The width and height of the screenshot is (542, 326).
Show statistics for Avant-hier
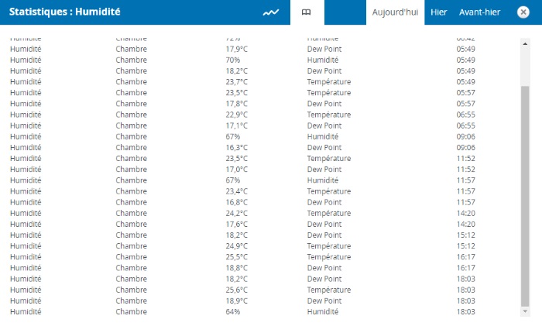tap(479, 12)
